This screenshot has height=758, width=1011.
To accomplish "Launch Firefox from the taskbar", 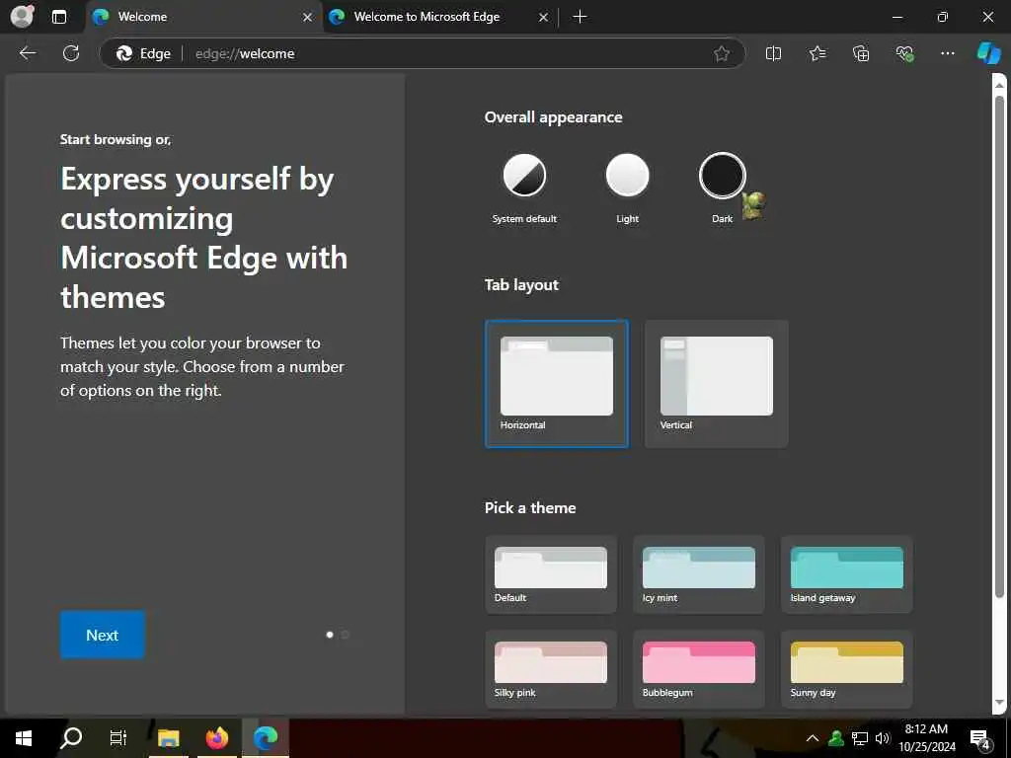I will coord(217,738).
